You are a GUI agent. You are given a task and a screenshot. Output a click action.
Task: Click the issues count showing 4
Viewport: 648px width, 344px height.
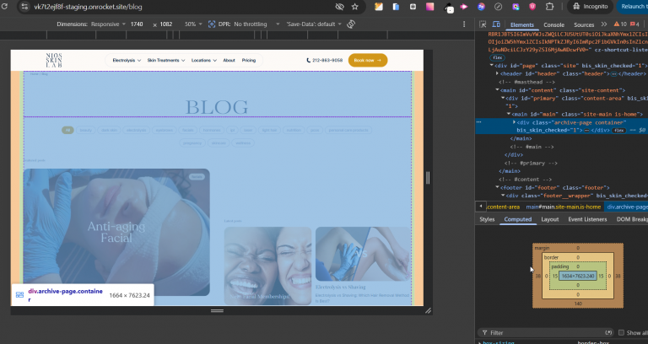(x=634, y=24)
